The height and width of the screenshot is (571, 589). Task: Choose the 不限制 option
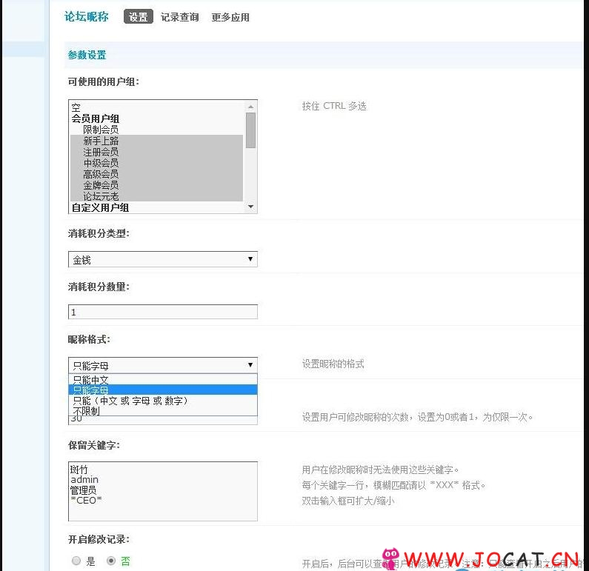pyautogui.click(x=163, y=411)
